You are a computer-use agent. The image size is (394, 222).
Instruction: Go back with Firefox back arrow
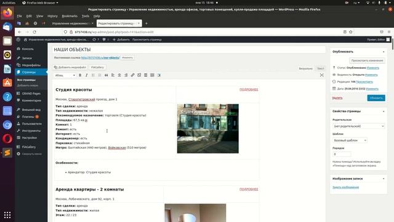20,32
